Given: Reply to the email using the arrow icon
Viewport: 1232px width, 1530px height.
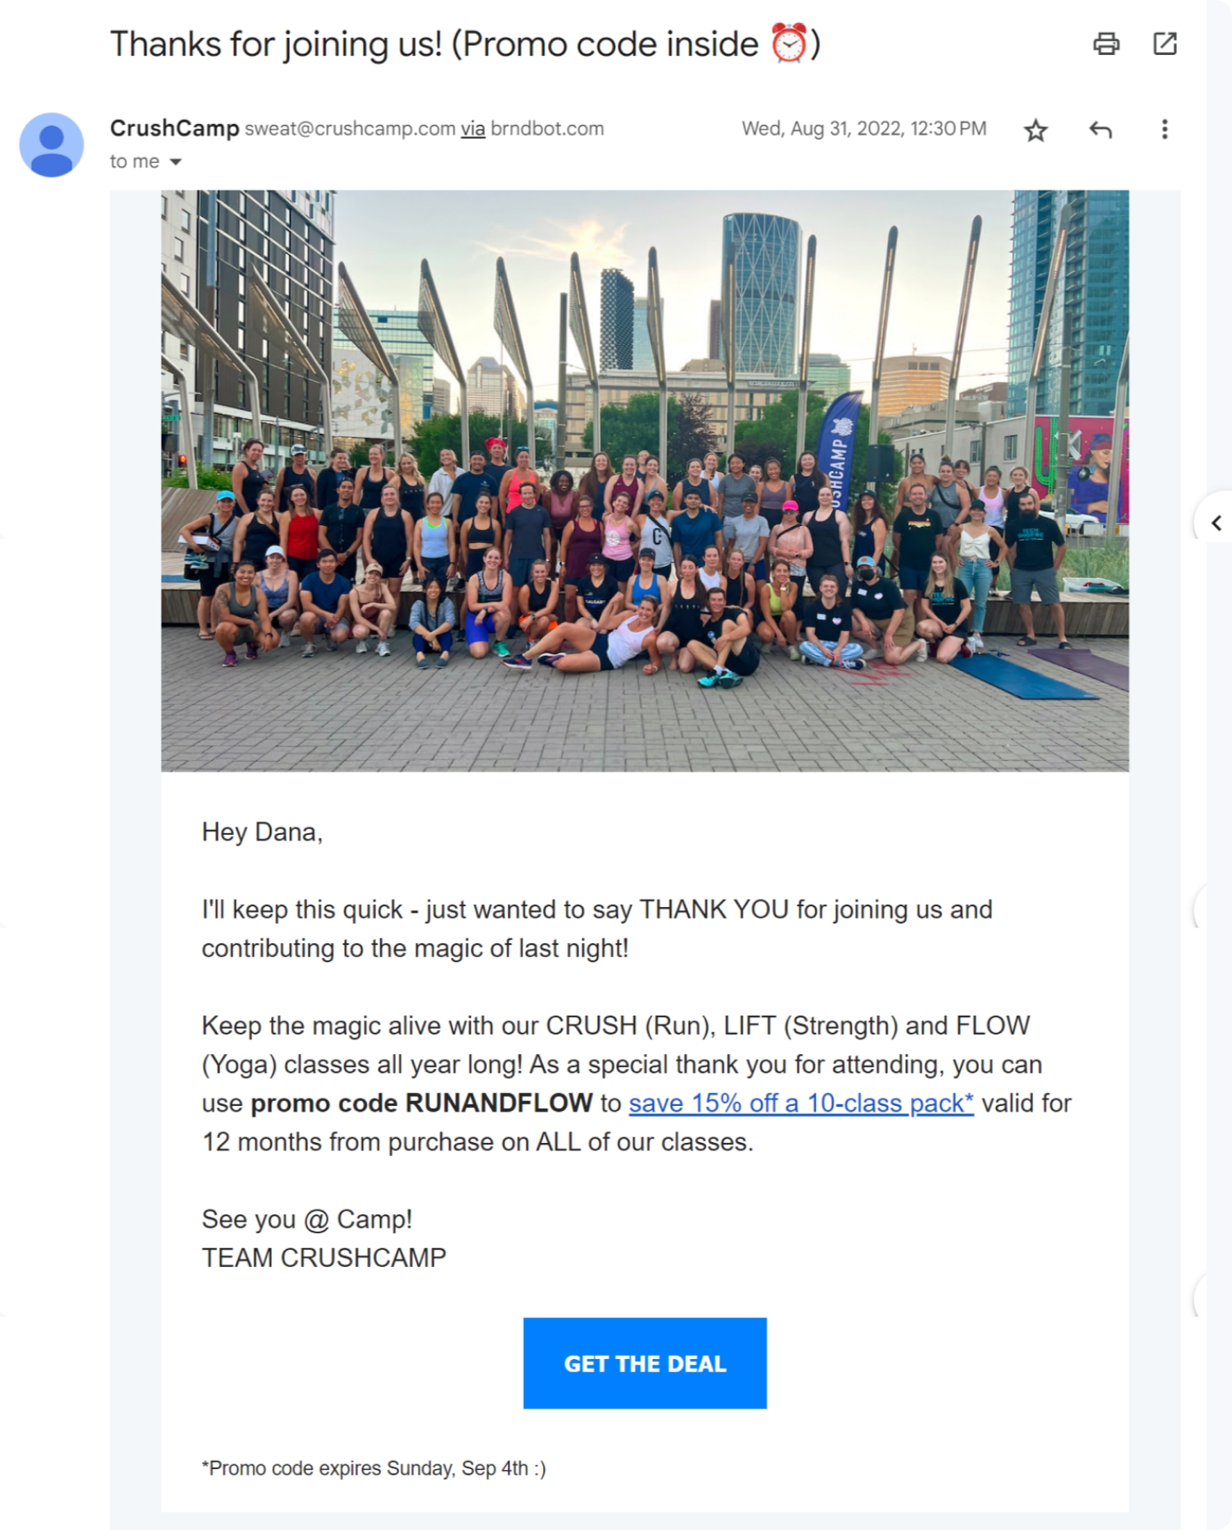Looking at the screenshot, I should click(x=1101, y=130).
